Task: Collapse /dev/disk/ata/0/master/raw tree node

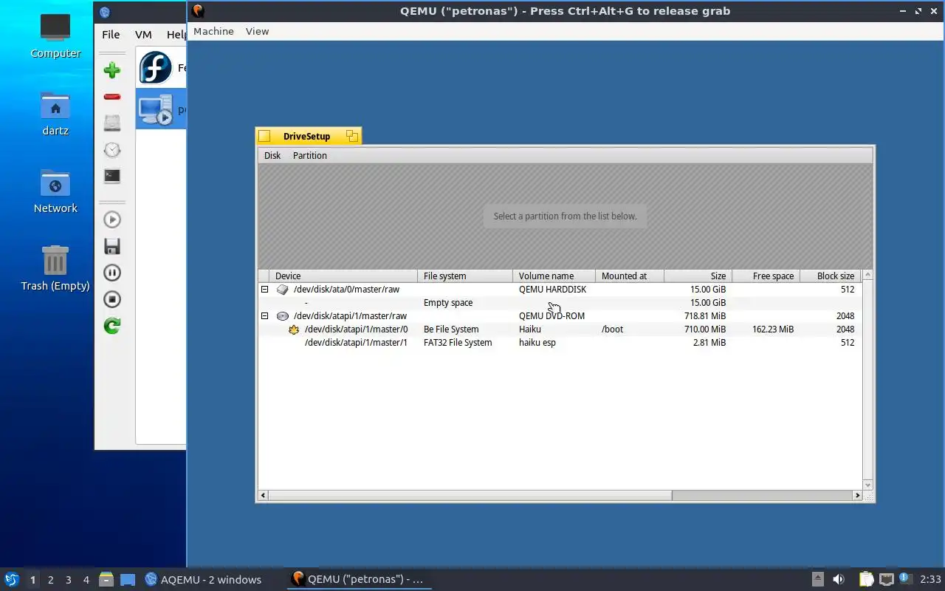Action: coord(264,289)
